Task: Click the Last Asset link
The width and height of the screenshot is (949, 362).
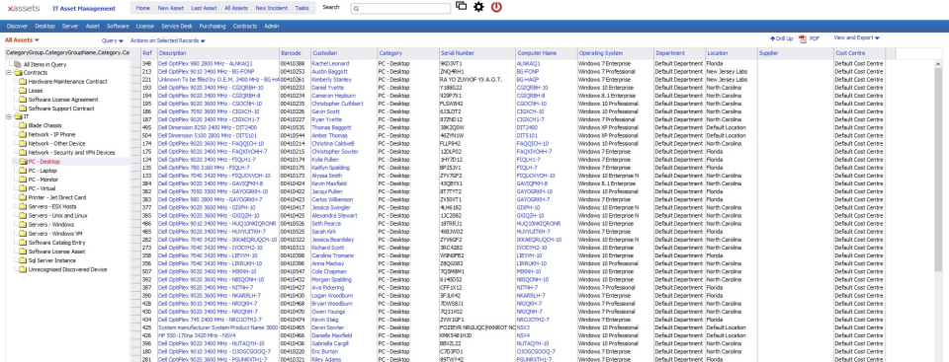Action: [x=204, y=8]
